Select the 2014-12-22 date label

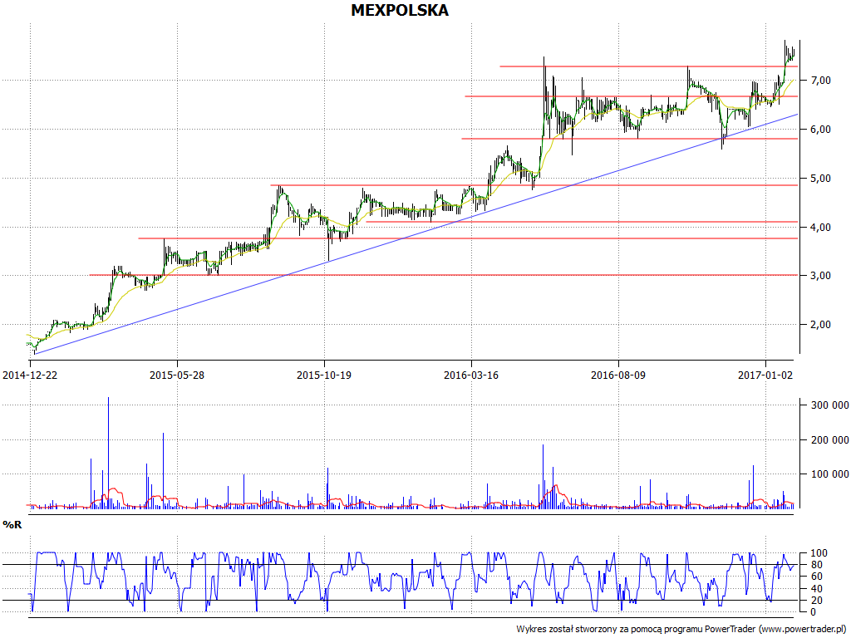[30, 375]
